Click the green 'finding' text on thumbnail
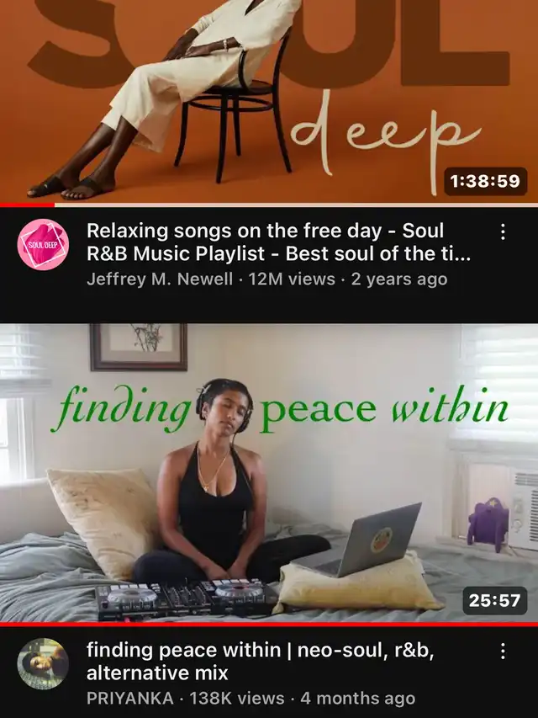538x718 pixels. point(121,409)
